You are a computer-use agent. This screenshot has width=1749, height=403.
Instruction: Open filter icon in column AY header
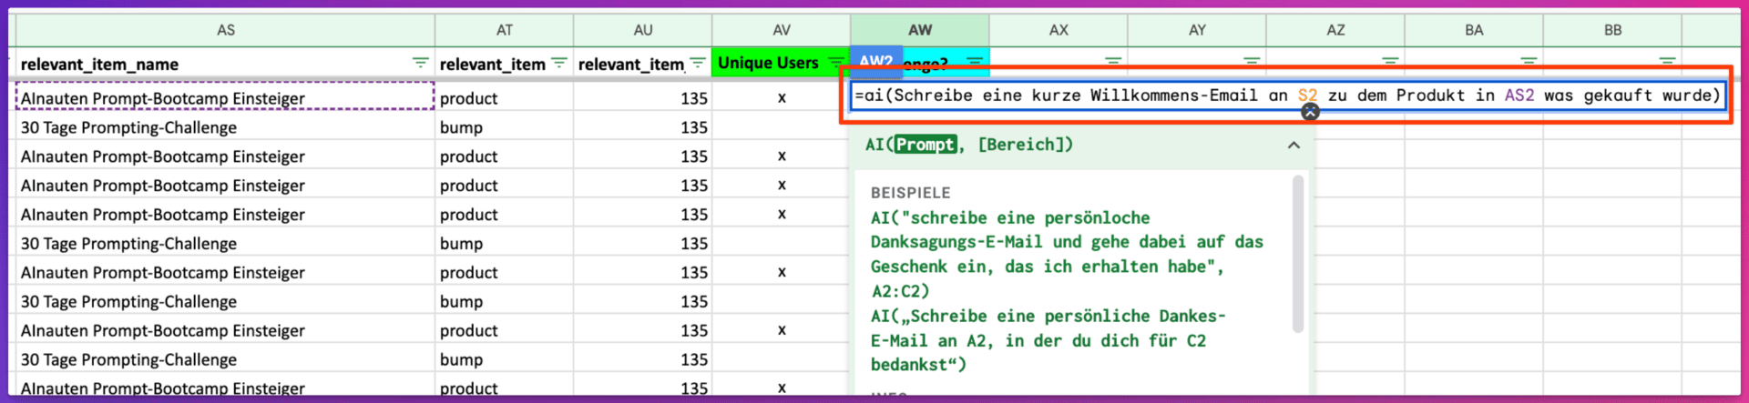pos(1252,61)
